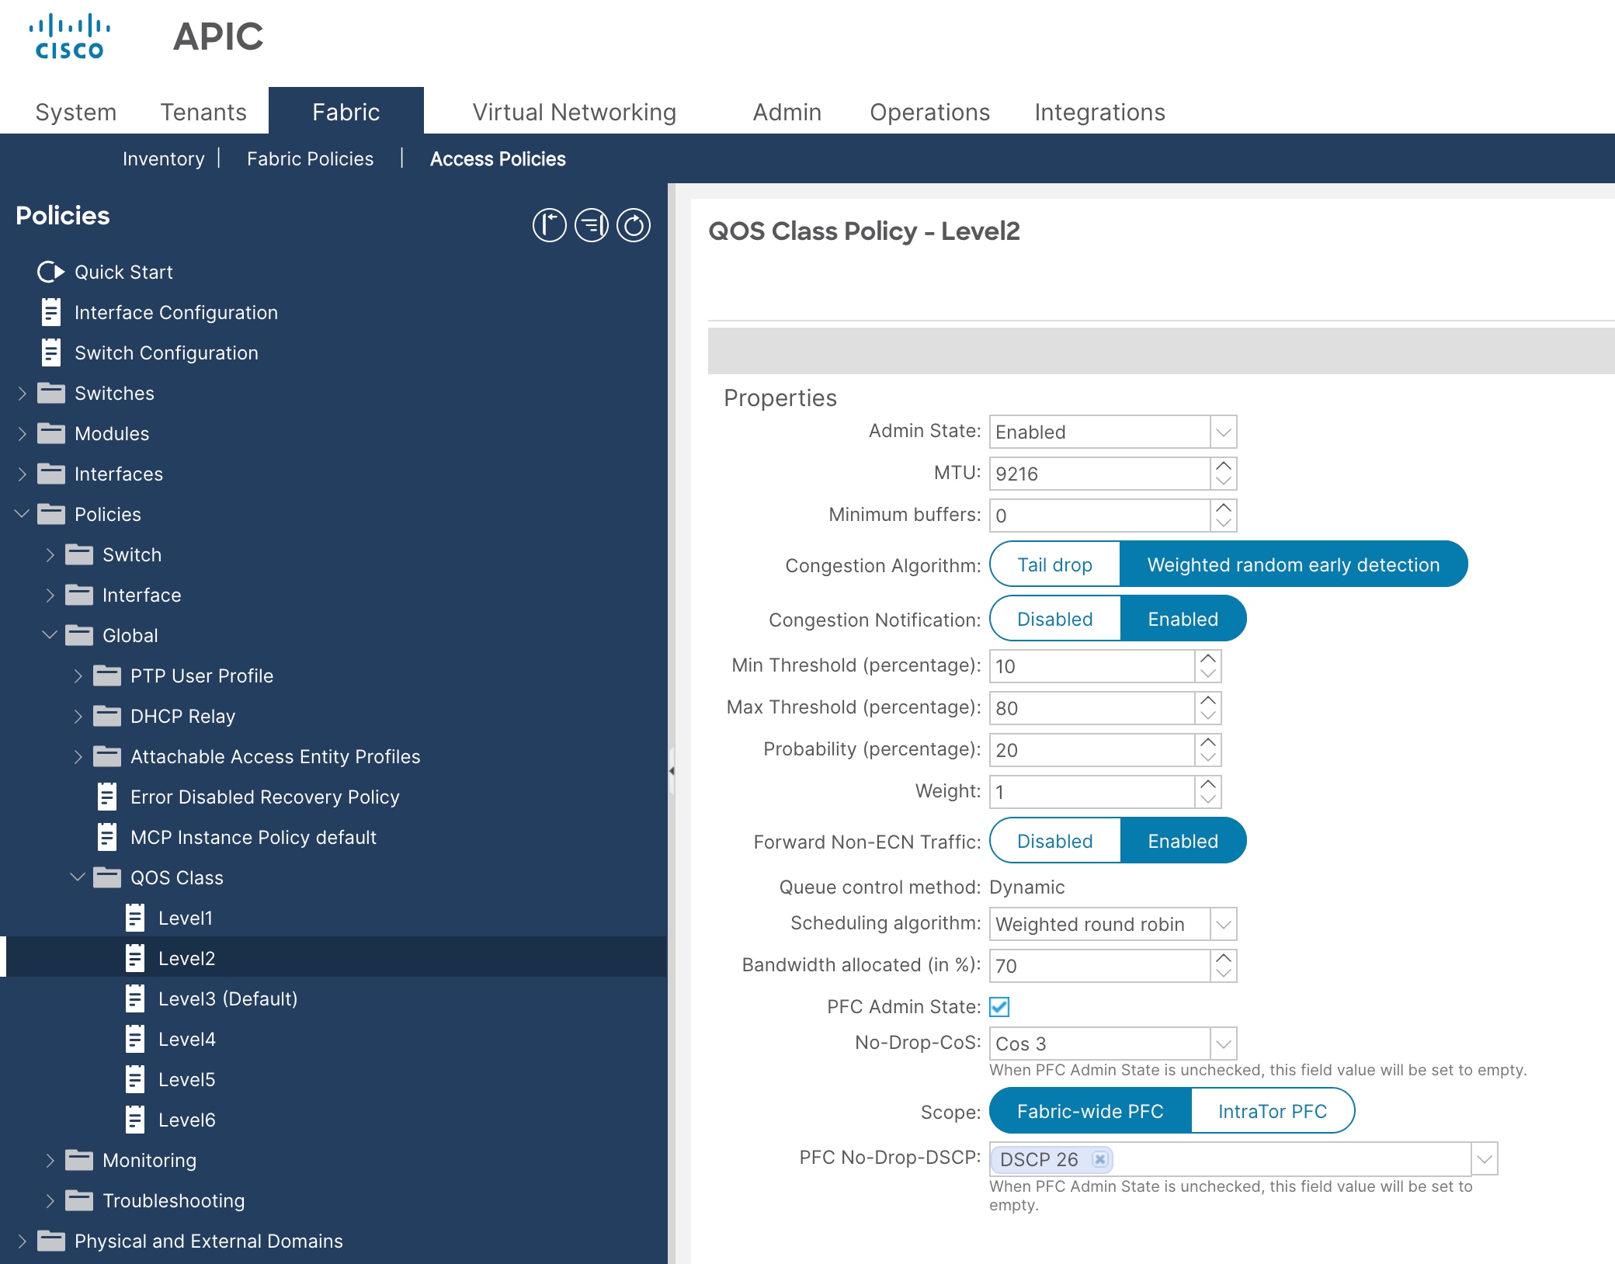Open the Virtual Networking menu
This screenshot has height=1264, width=1615.
tap(574, 112)
